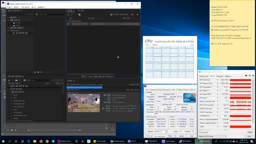
Task: Toggle the Log to file checkbox in GPU-Z
Action: 200,132
